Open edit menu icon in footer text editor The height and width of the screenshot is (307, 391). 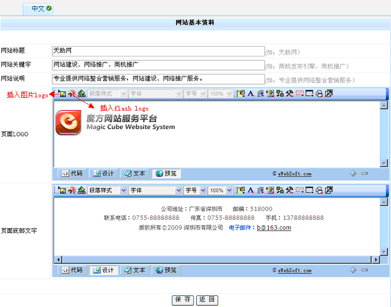[240, 190]
